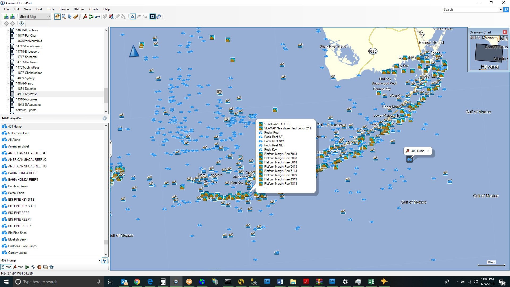Screen dimensions: 510x287
Task: Toggle the full screen map view icon
Action: tap(152, 17)
